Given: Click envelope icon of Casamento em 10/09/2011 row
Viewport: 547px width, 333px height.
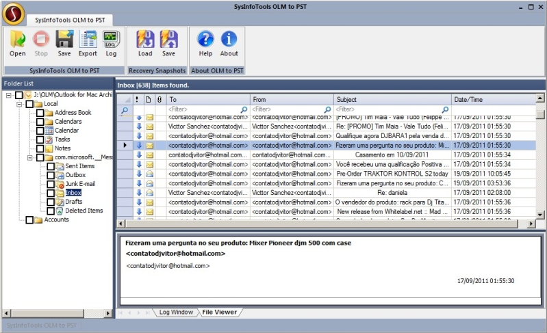Looking at the screenshot, I should 150,155.
